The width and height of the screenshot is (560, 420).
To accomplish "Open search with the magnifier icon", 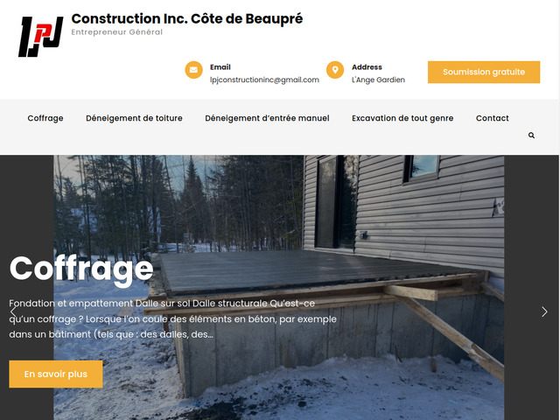I will pos(531,136).
